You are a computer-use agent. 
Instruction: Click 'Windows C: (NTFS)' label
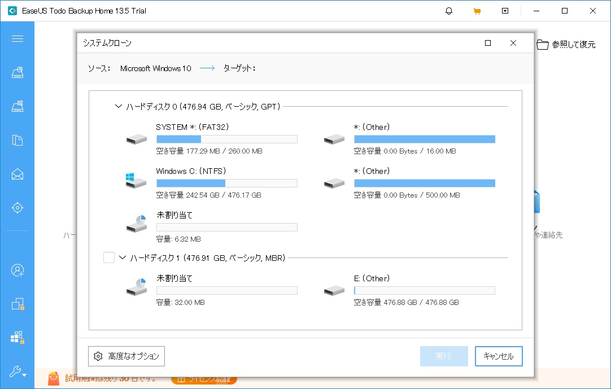191,171
